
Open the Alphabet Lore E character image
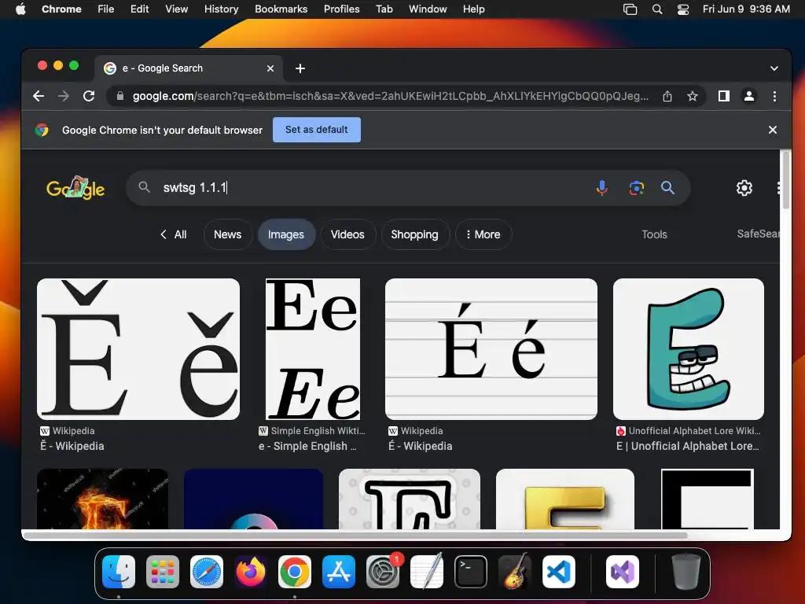[x=689, y=349]
